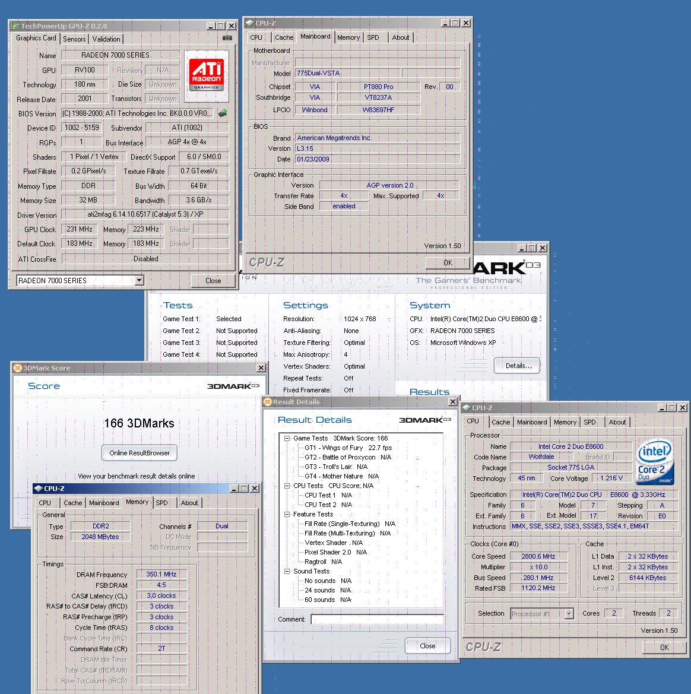Viewport: 691px width, 694px height.
Task: Open the GPU selection dropdown in GPU-Z
Action: [x=140, y=280]
